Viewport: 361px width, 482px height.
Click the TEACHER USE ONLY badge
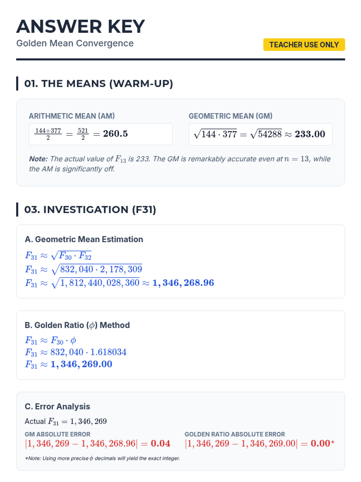[304, 45]
